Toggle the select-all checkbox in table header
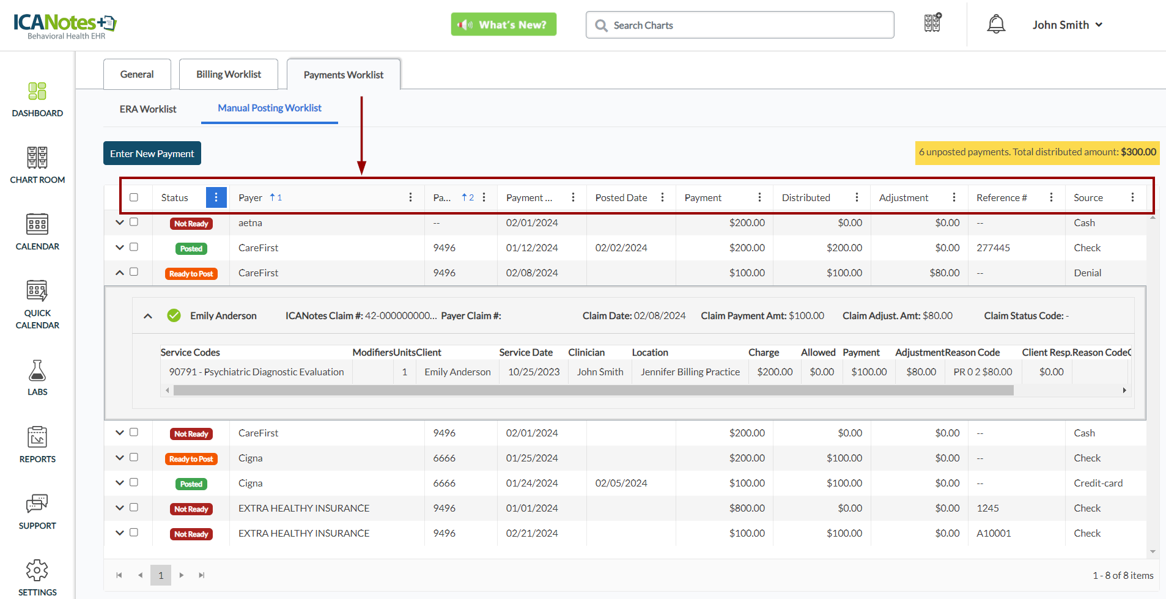This screenshot has height=599, width=1166. coord(134,197)
